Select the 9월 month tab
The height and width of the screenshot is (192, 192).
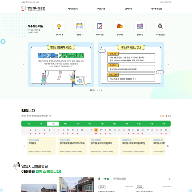tap(127, 124)
